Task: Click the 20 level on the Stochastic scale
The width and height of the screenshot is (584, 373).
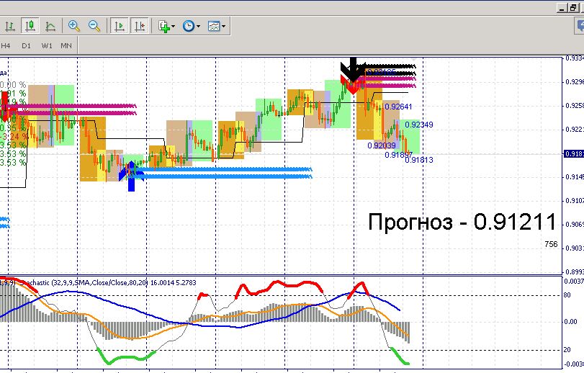Action: (567, 350)
